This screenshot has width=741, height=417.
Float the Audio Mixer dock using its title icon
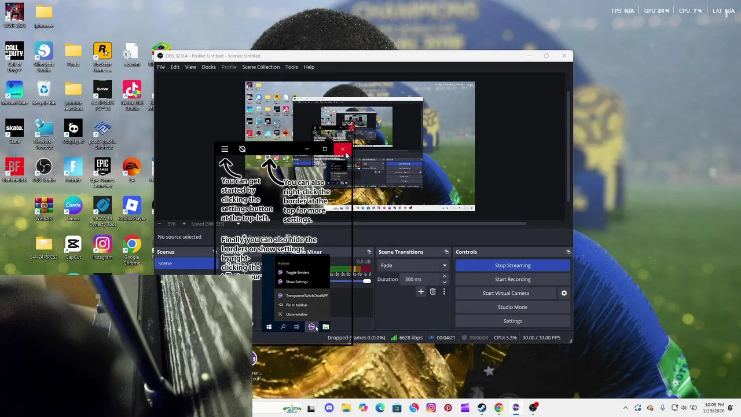coord(369,252)
